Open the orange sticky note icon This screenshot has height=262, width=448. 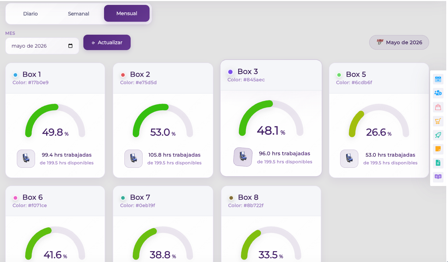click(x=438, y=149)
